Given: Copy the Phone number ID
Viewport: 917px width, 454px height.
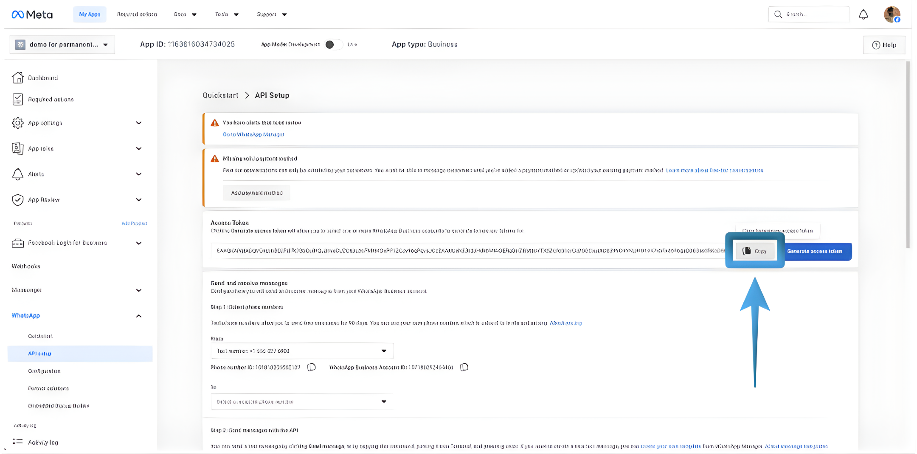Looking at the screenshot, I should coord(312,367).
